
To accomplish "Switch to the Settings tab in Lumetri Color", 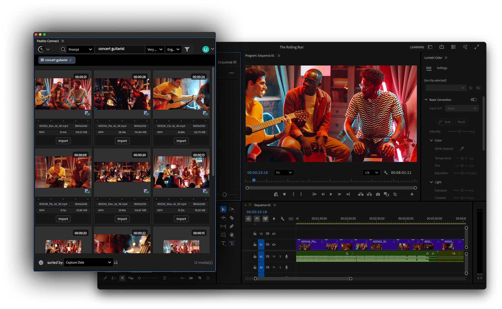I will pos(442,68).
